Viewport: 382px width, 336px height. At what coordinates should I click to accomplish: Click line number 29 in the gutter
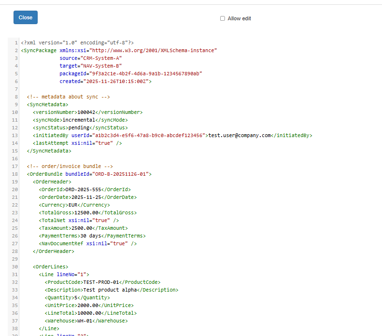tap(15, 259)
